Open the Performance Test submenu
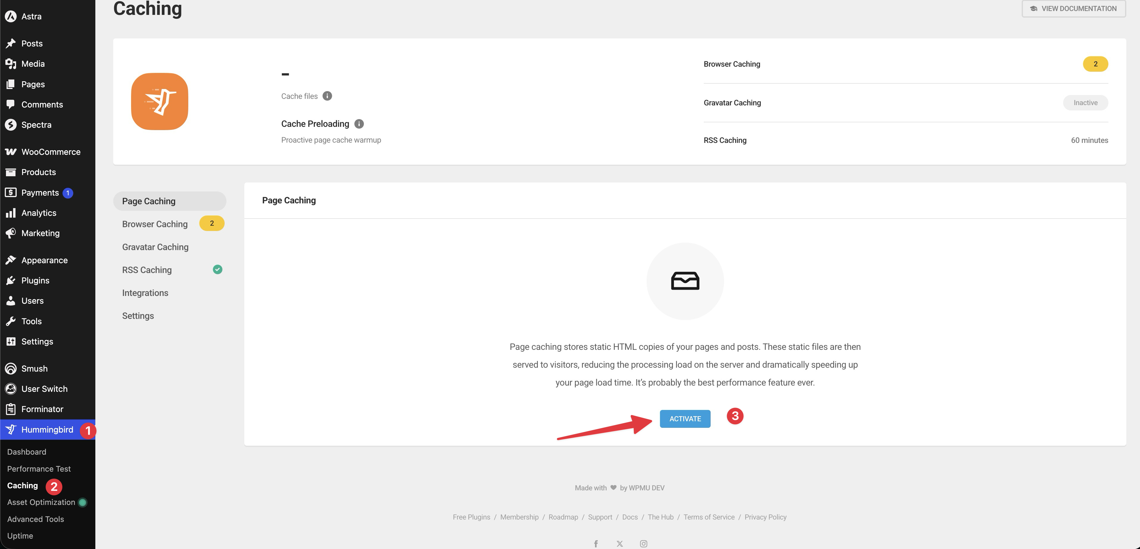1140x549 pixels. coord(39,469)
